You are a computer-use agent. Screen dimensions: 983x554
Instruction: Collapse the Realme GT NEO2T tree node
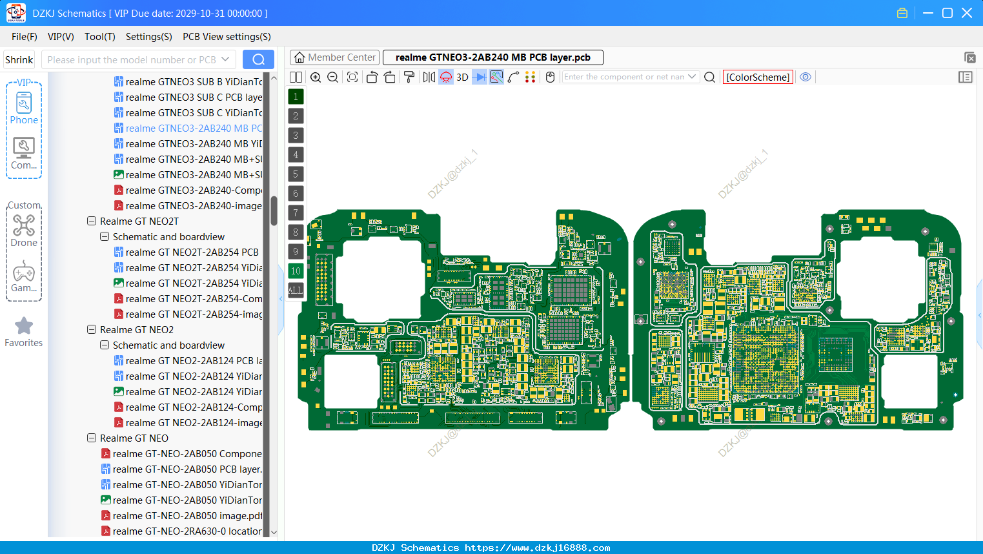[92, 221]
